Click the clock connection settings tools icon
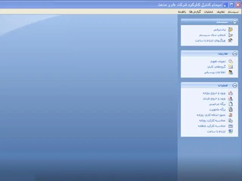Viewport: 242px width, 181px height. (x=230, y=40)
